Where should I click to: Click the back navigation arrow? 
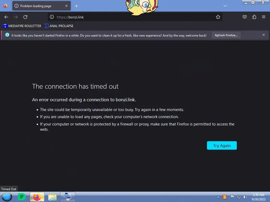click(x=6, y=17)
